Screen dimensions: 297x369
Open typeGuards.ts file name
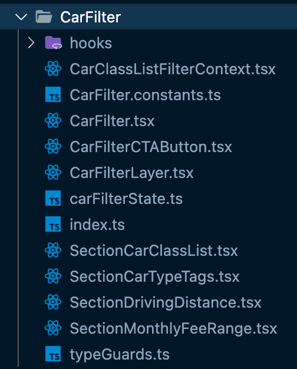pos(120,354)
